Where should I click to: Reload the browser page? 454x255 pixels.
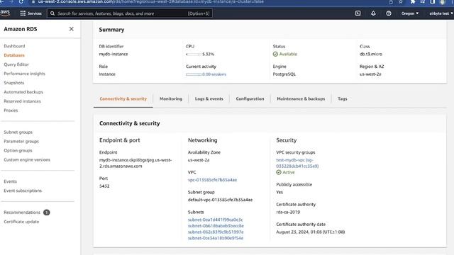pyautogui.click(x=21, y=1)
